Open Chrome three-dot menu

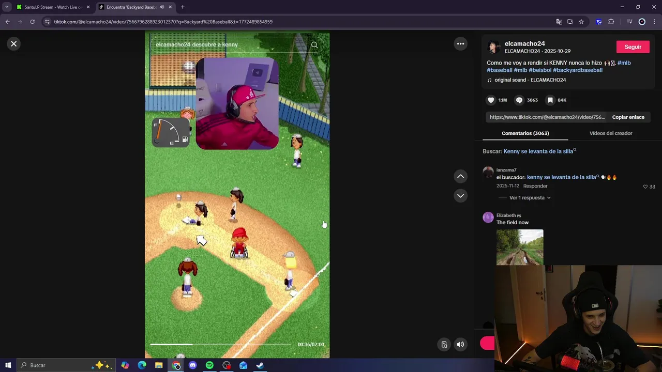pos(655,22)
